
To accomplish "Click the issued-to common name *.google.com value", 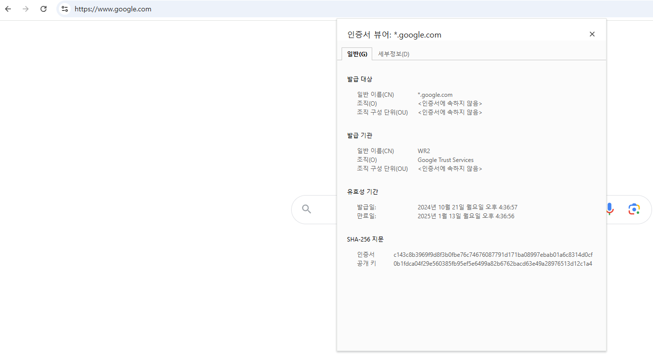I will [435, 95].
